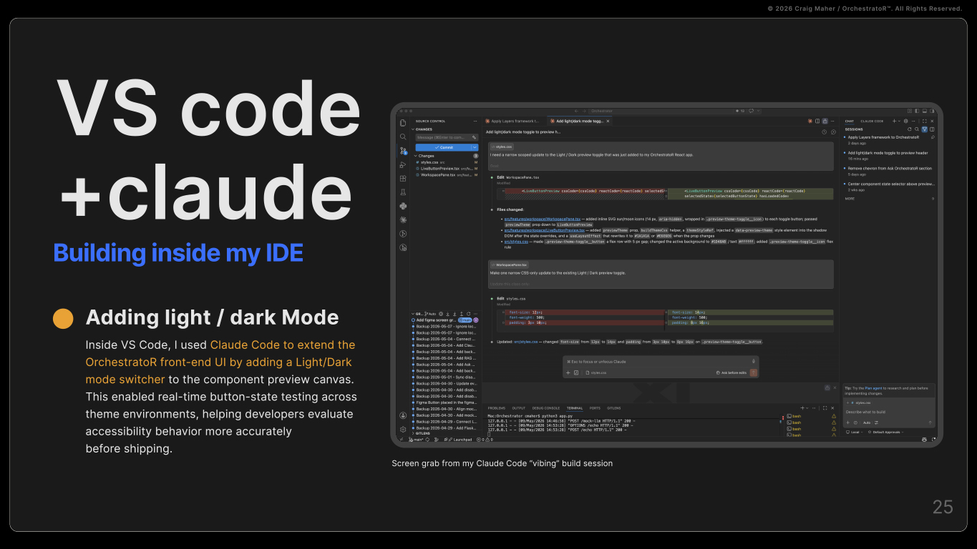The width and height of the screenshot is (977, 549).
Task: Switch to the PROBLEMS panel tab
Action: [x=497, y=408]
